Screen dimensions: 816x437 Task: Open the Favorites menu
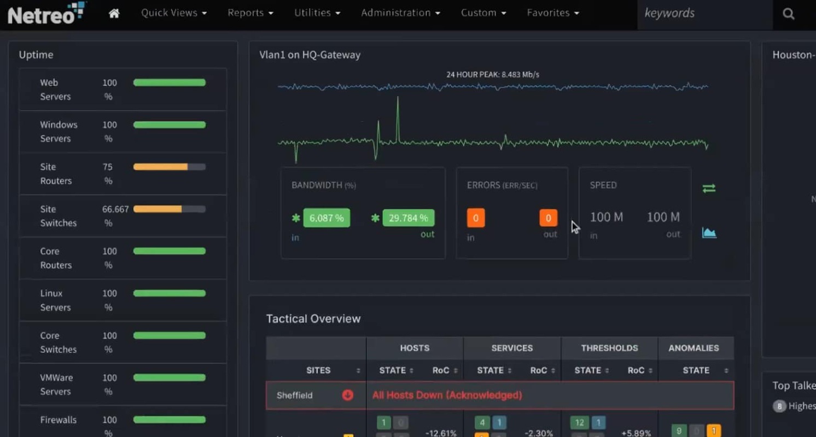click(553, 13)
